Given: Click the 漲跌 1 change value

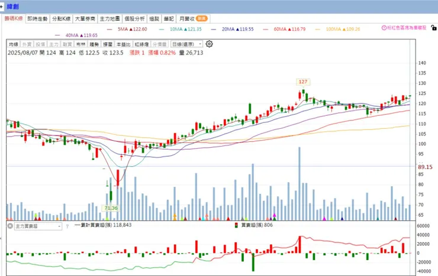Looking at the screenshot, I should [x=137, y=53].
